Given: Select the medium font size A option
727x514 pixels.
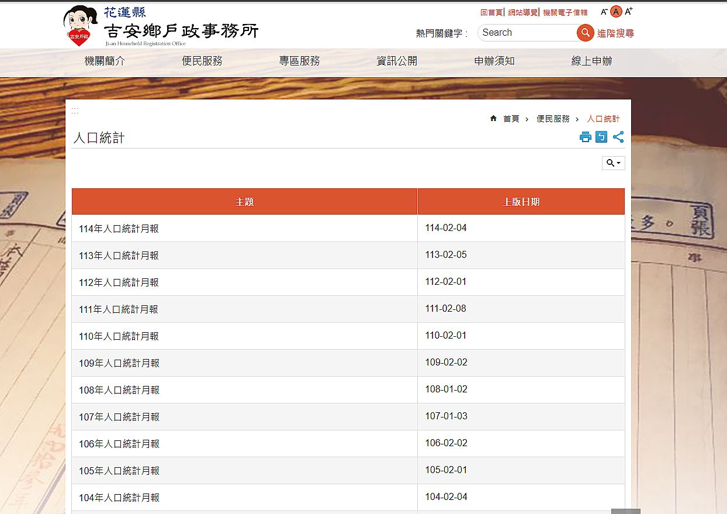Looking at the screenshot, I should coord(616,12).
